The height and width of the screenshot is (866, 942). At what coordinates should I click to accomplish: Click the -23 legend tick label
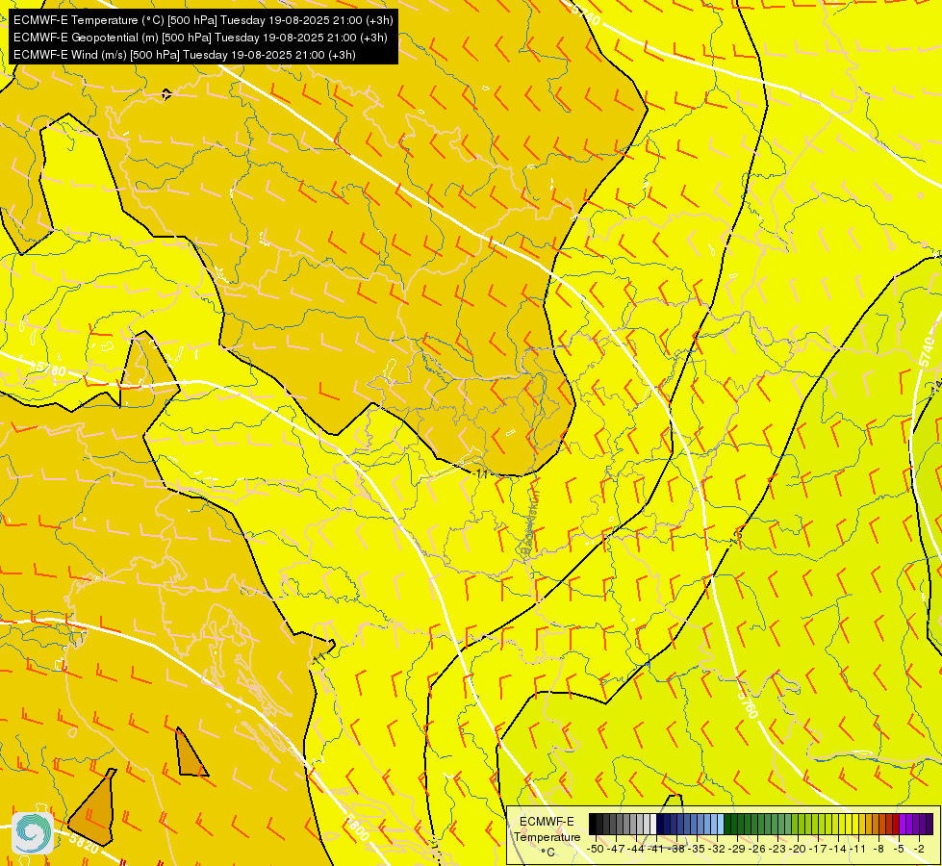coord(777,850)
